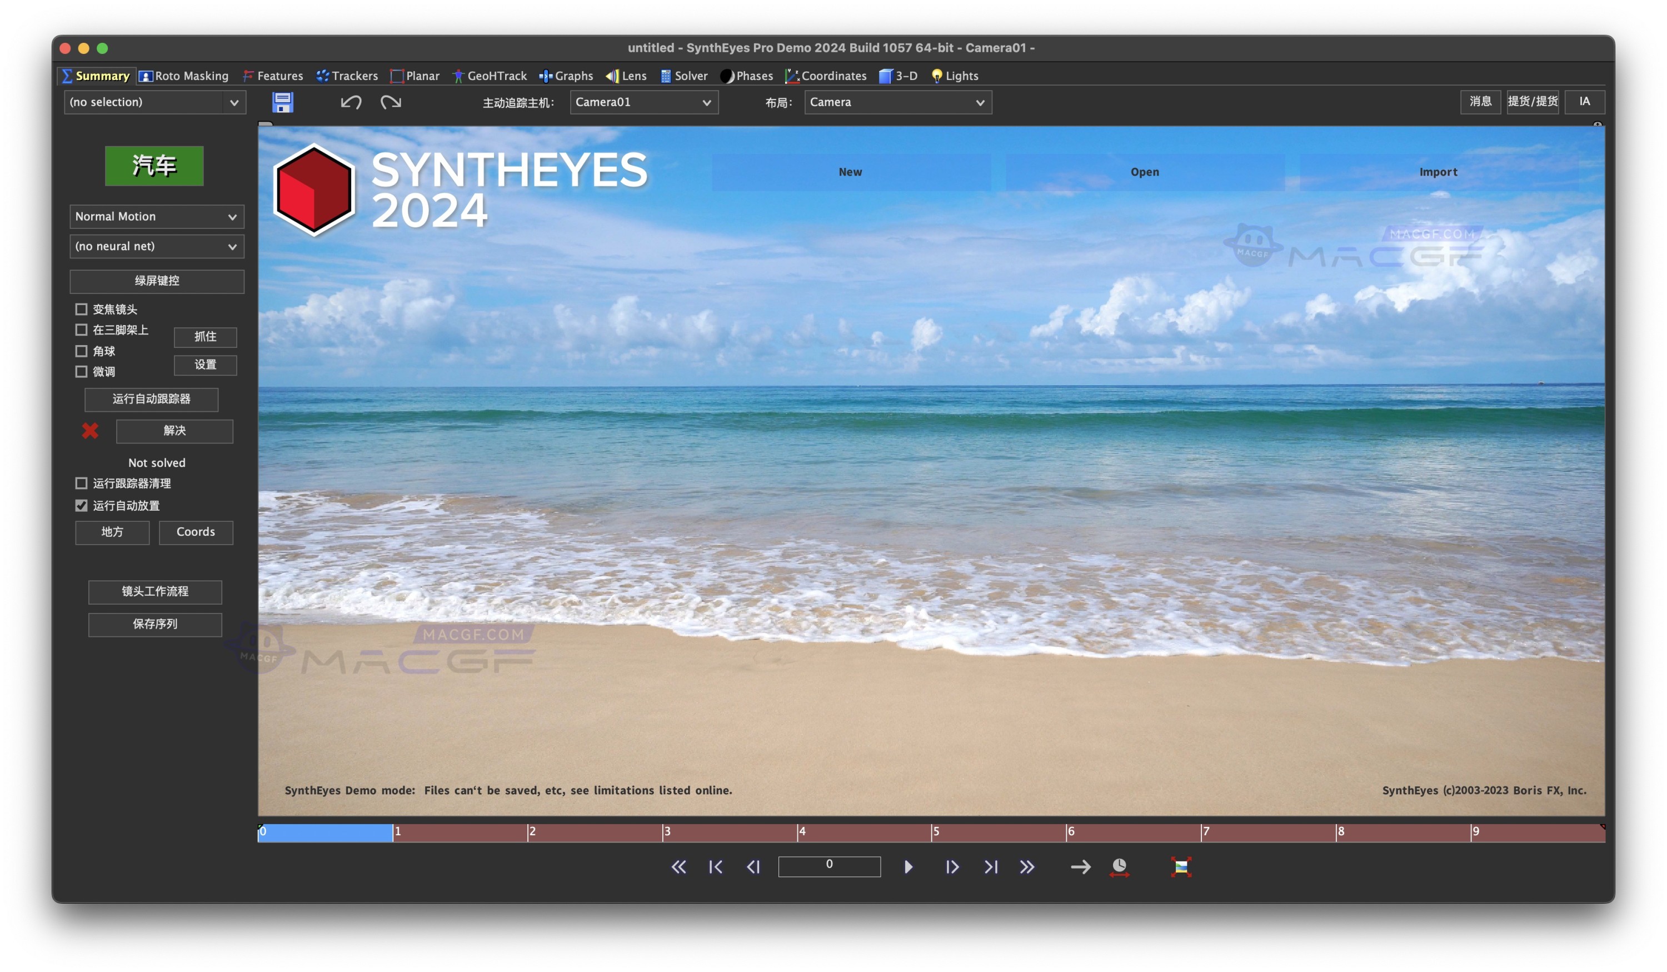Click the undo arrow icon
Viewport: 1667px width, 972px height.
tap(351, 102)
